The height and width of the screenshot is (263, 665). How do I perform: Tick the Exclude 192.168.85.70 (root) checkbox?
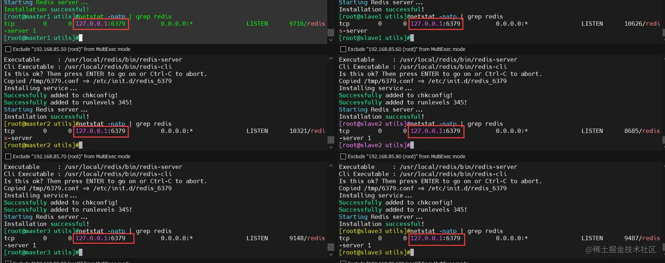point(8,156)
